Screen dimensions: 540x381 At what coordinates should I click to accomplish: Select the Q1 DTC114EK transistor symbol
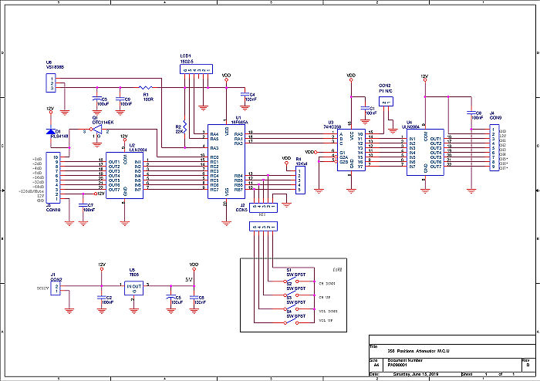click(x=96, y=130)
